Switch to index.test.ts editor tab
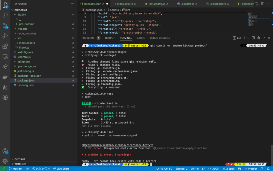Viewport: 273px width, 171px height. (x=124, y=4)
